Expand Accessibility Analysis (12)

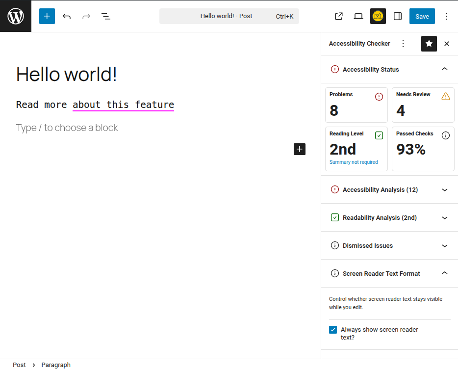444,190
